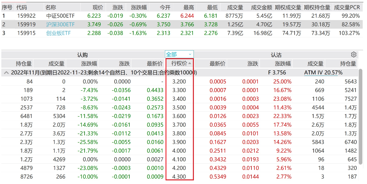Click the 认沽 section header
Screen dimensions: 367x184
(x=276, y=55)
